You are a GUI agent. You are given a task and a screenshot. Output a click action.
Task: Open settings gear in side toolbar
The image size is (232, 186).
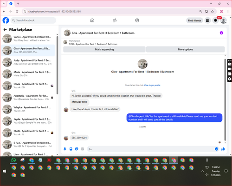click(x=230, y=79)
